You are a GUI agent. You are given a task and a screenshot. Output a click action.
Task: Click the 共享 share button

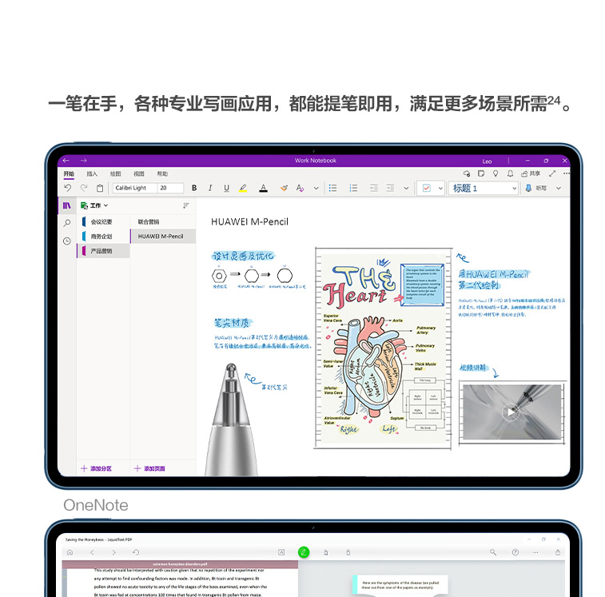tap(531, 173)
